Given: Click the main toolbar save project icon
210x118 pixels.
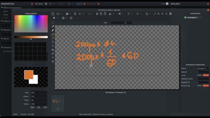Looking at the screenshot, I should coord(46,4).
